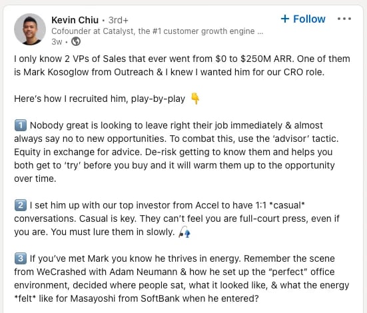
Task: Click Kevin Chiu's profile photo
Action: (x=30, y=29)
